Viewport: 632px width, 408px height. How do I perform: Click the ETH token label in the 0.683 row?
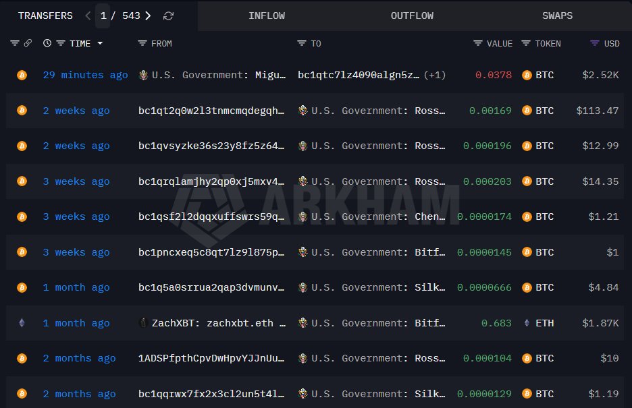pos(544,323)
